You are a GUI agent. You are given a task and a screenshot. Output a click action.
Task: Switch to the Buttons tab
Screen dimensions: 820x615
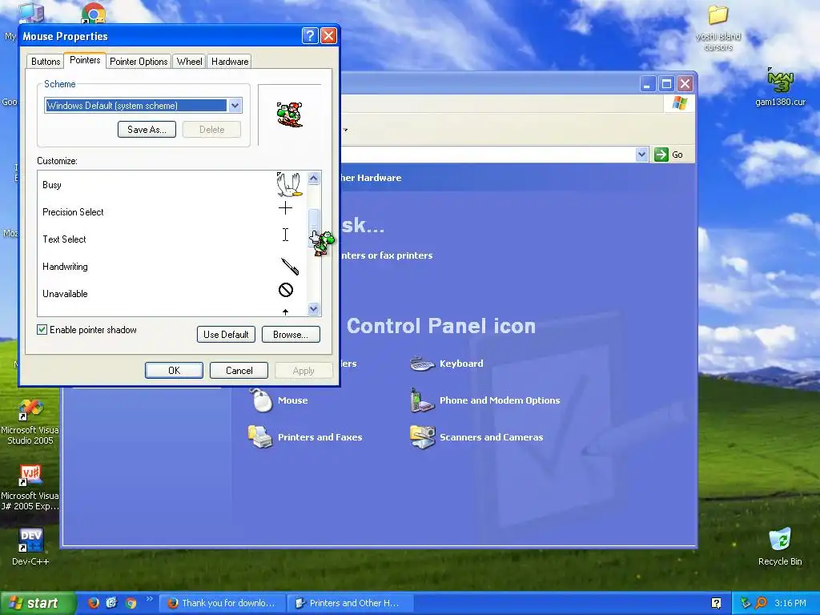tap(46, 62)
